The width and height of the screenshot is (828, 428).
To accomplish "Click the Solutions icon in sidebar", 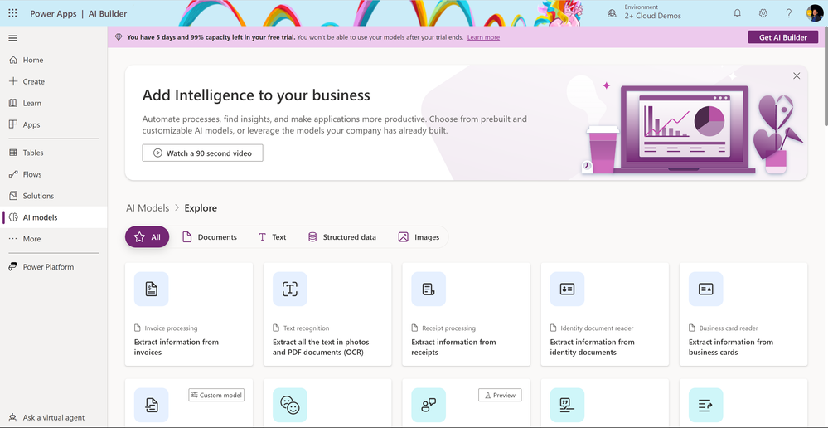I will [x=13, y=196].
